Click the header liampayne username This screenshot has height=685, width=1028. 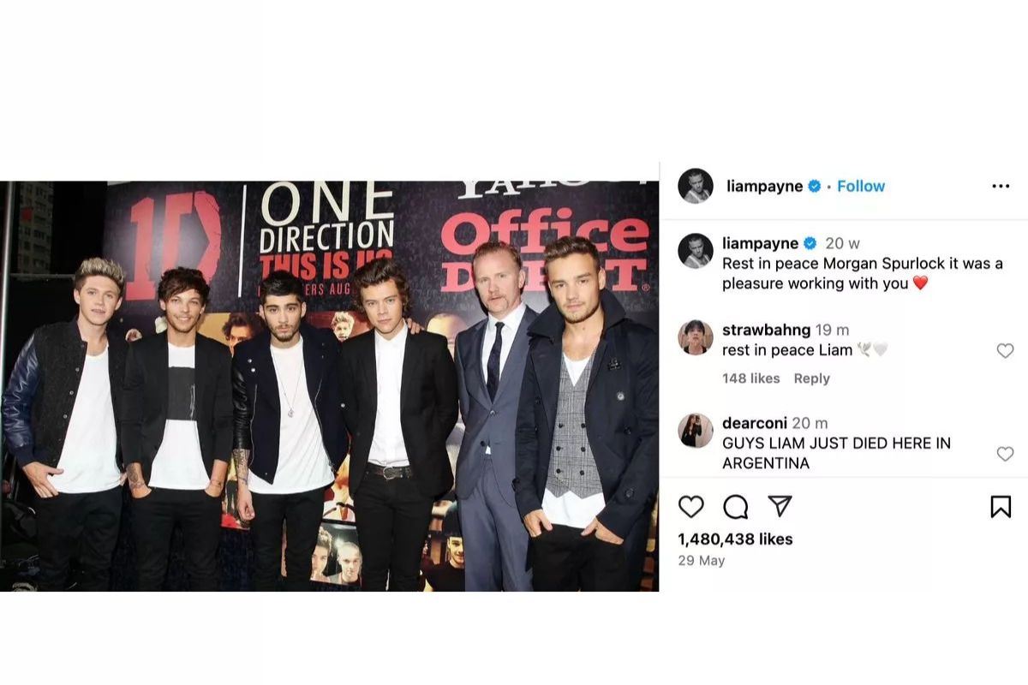764,186
